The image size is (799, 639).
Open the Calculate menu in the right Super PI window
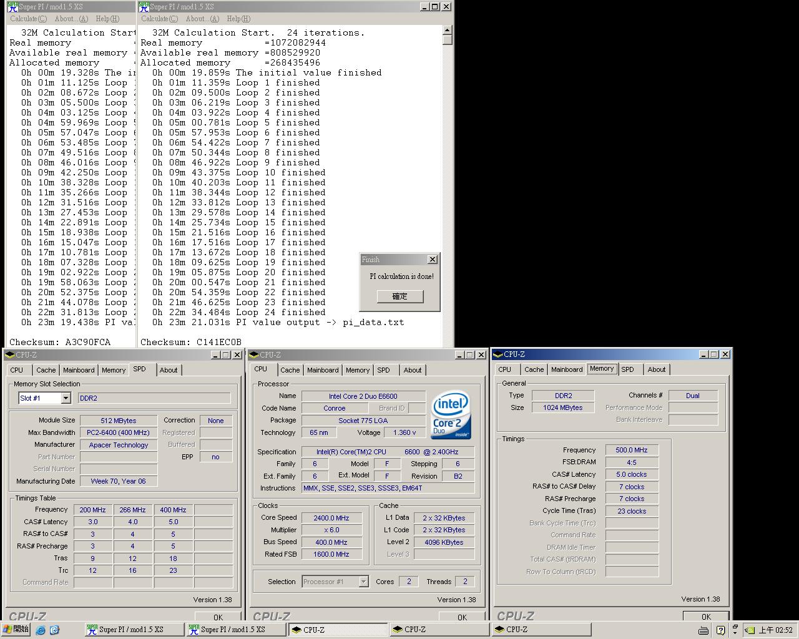click(x=159, y=19)
